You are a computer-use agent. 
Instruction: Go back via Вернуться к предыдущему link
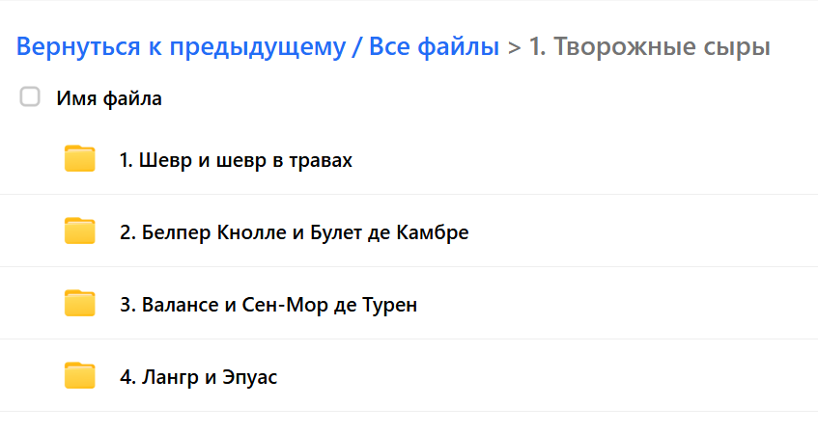[181, 46]
